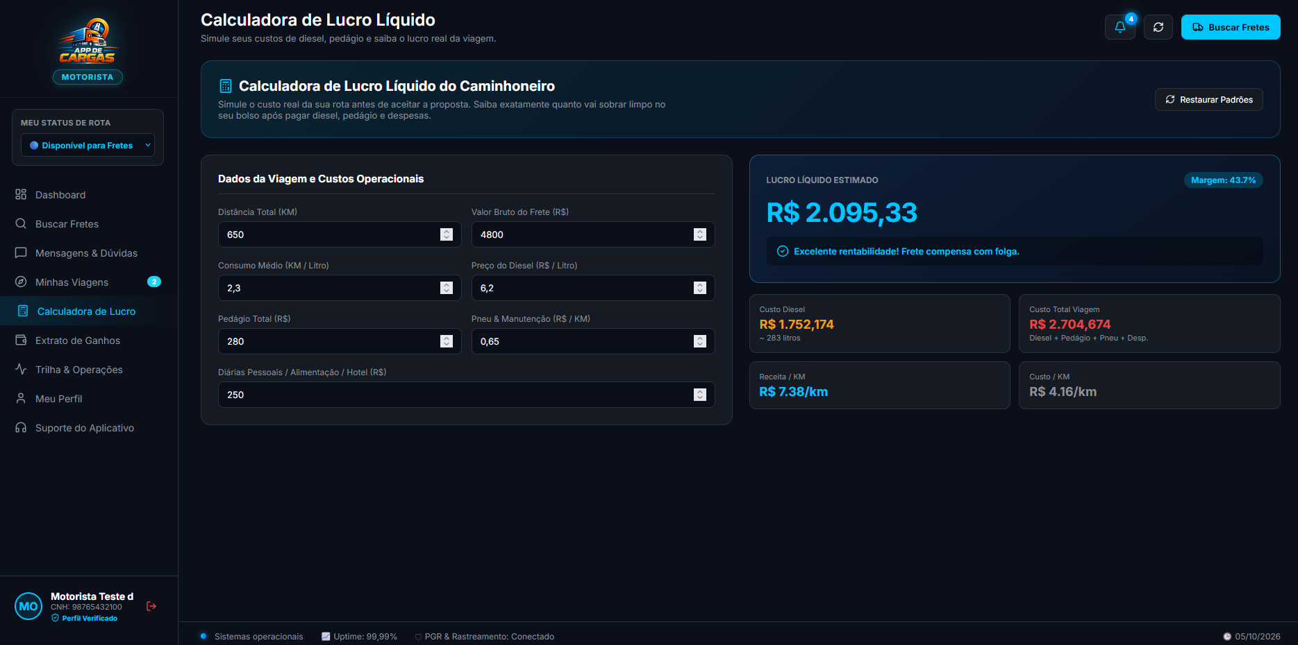Click the Pedágio Total (R$) input field
This screenshot has height=645, width=1298.
click(340, 341)
